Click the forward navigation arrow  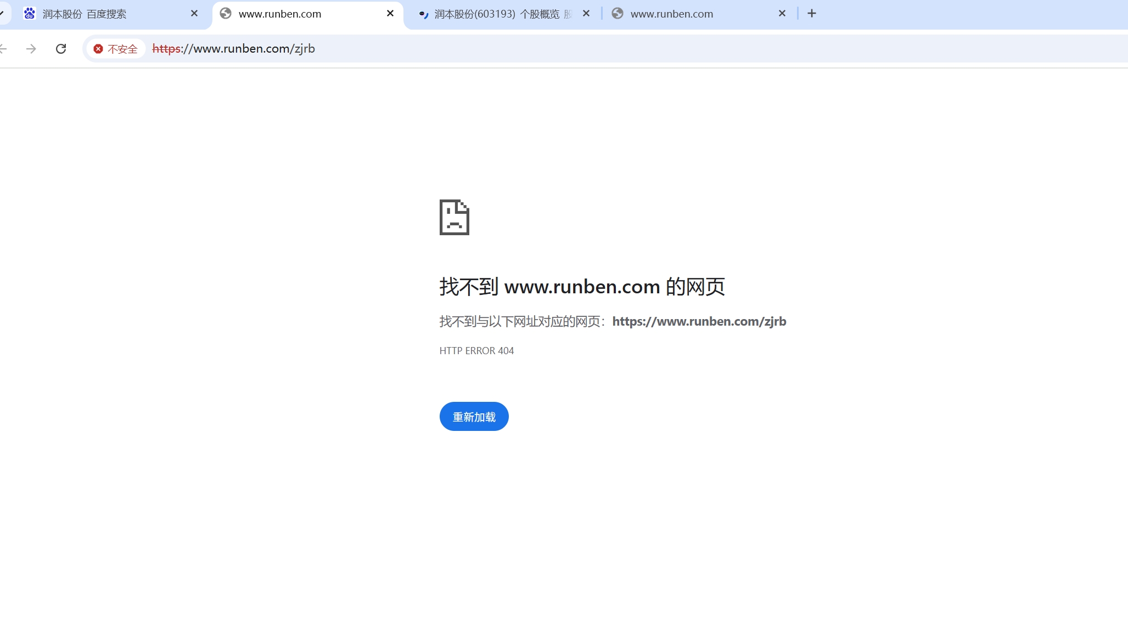[31, 49]
